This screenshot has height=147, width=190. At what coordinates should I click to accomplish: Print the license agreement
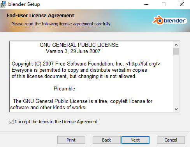(x=71, y=140)
